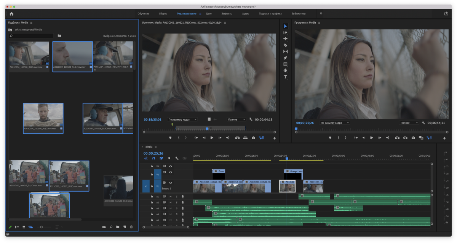Toggle proxies button in Source monitor

click(261, 138)
